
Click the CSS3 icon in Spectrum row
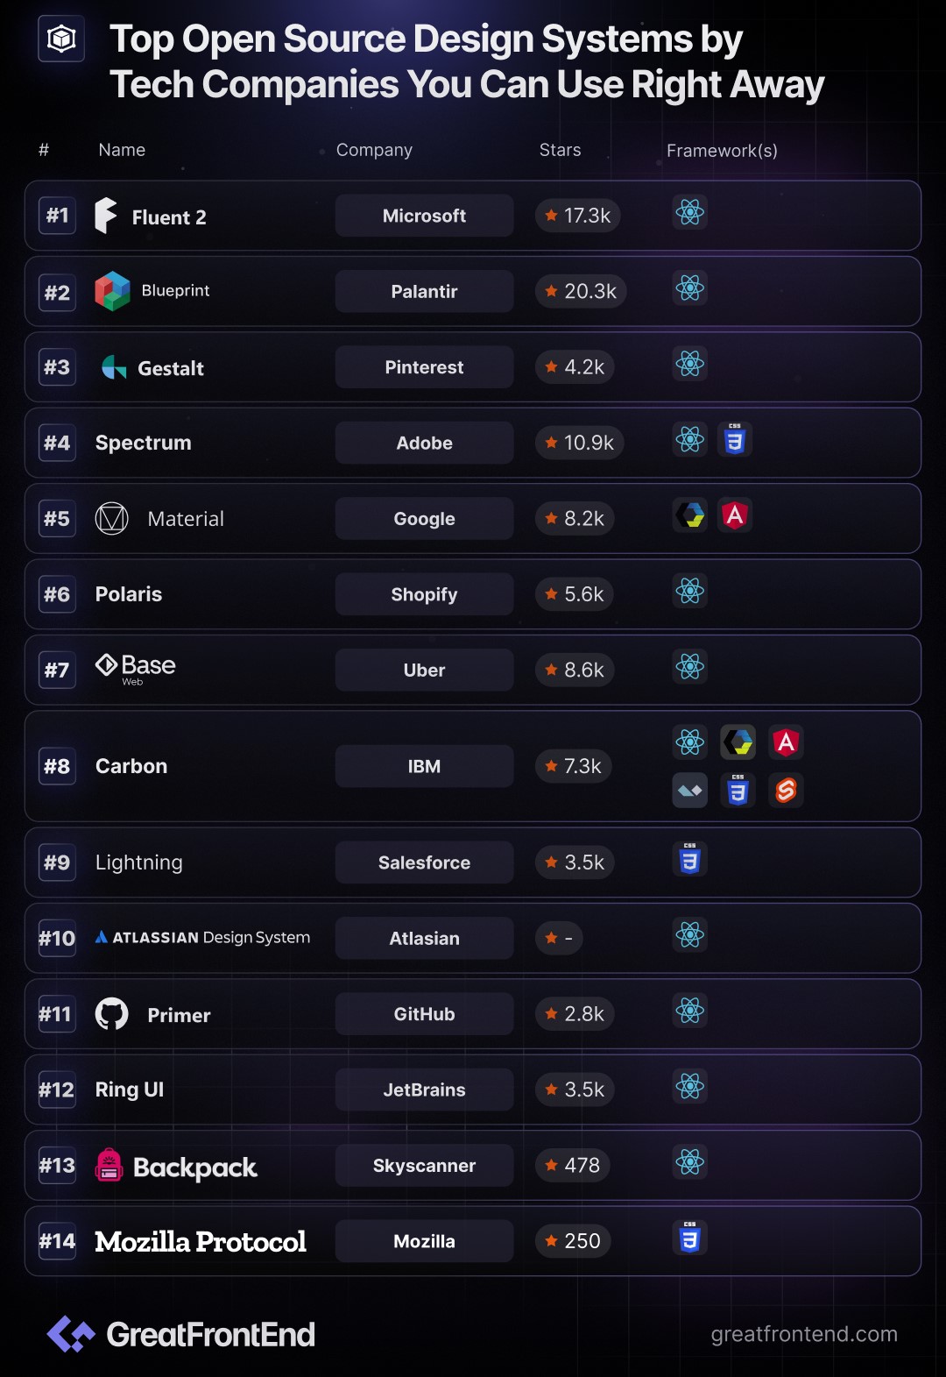735,440
